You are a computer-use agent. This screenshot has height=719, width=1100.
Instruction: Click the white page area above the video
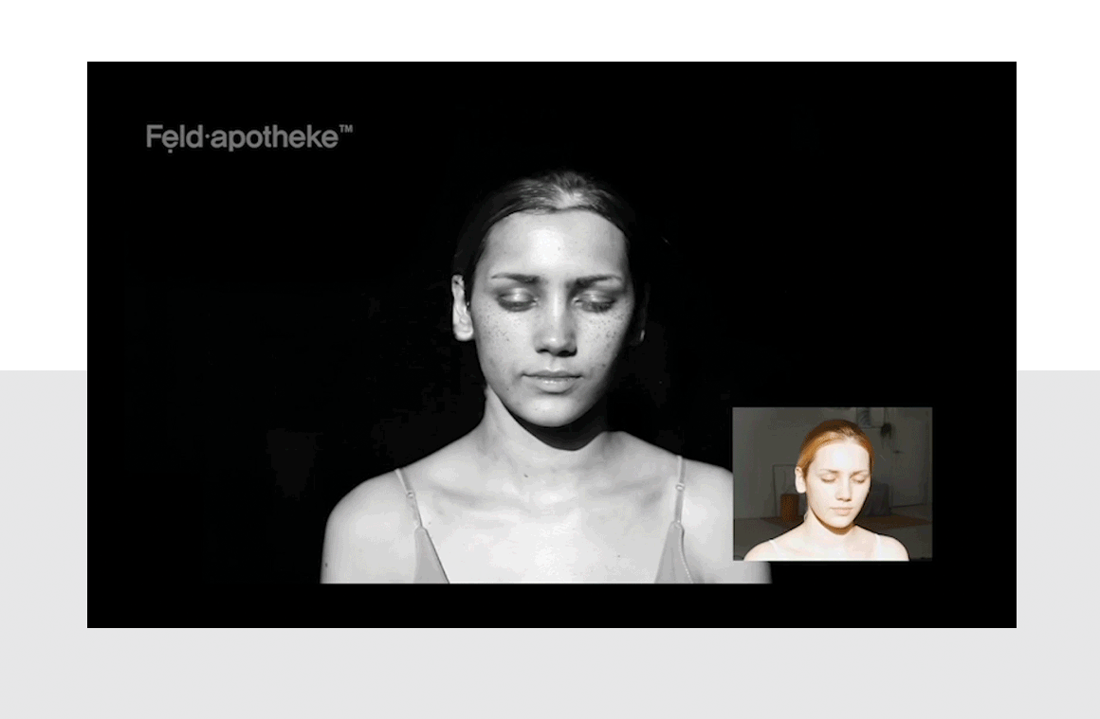550,30
